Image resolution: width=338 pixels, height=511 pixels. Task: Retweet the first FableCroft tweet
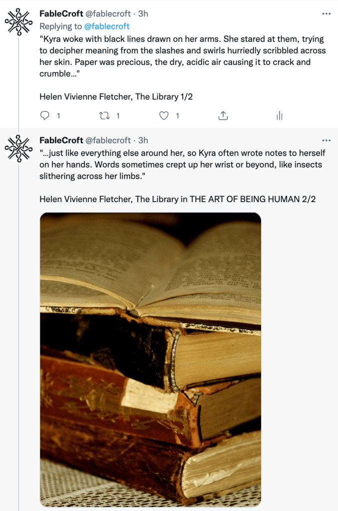tap(104, 115)
